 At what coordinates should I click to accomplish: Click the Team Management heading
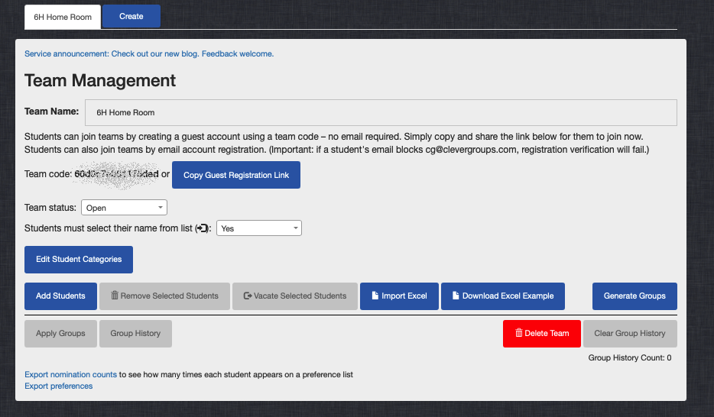click(x=100, y=80)
